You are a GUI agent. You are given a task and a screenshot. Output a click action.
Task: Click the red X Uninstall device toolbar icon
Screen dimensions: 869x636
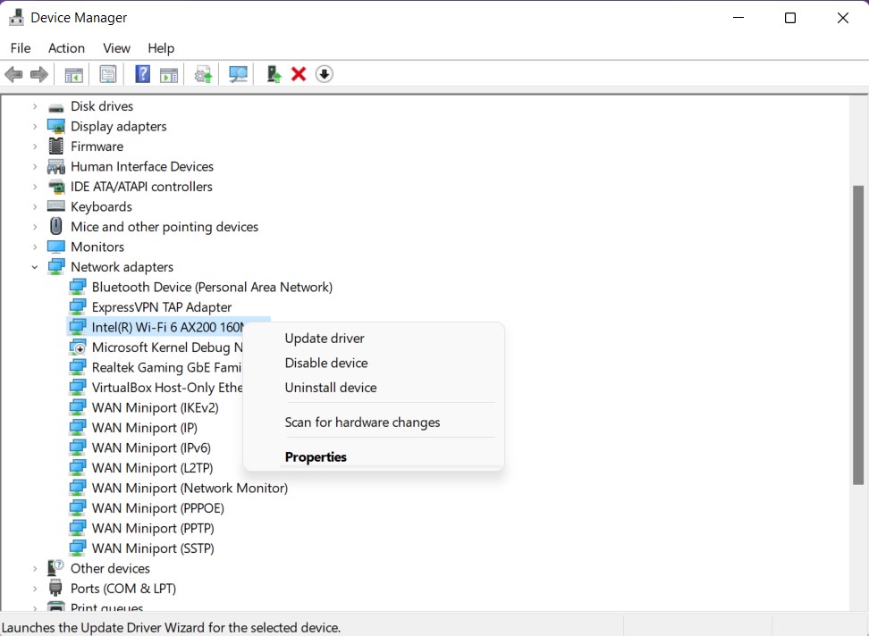pyautogui.click(x=298, y=73)
